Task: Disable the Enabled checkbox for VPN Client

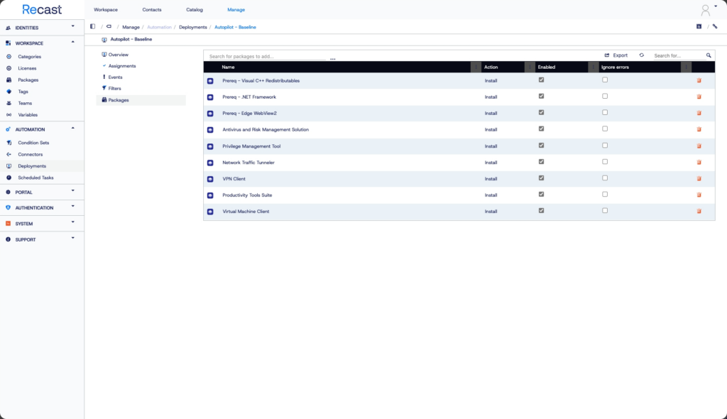Action: [541, 178]
